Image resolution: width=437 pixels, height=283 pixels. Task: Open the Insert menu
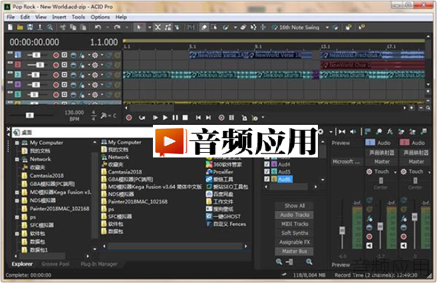click(x=59, y=17)
